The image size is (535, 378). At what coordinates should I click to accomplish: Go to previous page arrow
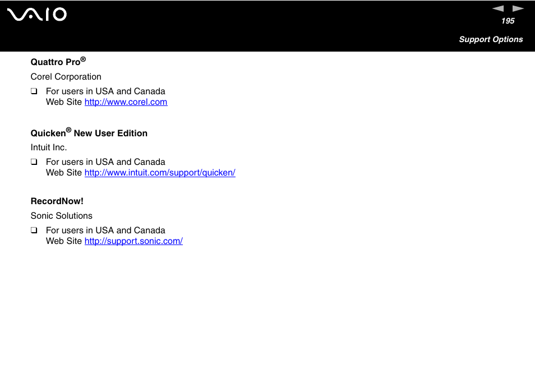(x=498, y=8)
